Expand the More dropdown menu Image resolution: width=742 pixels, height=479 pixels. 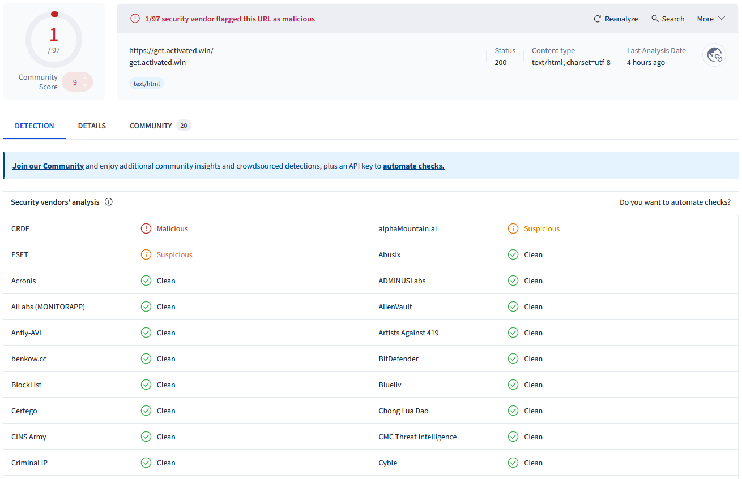coord(711,19)
